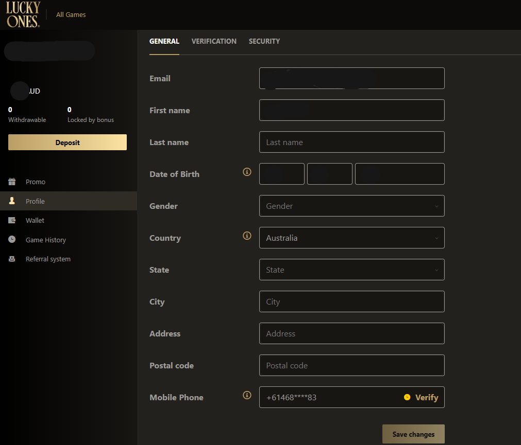Screen dimensions: 521x445
Task: Click the info icon next to Date of Birth
Action: tap(247, 172)
